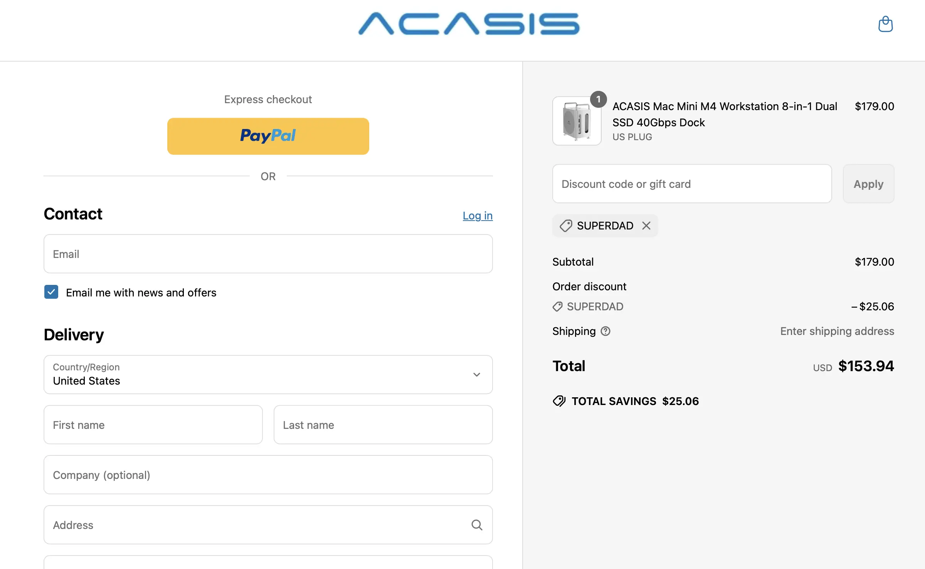
Task: Click the Delivery heading
Action: pyautogui.click(x=74, y=335)
